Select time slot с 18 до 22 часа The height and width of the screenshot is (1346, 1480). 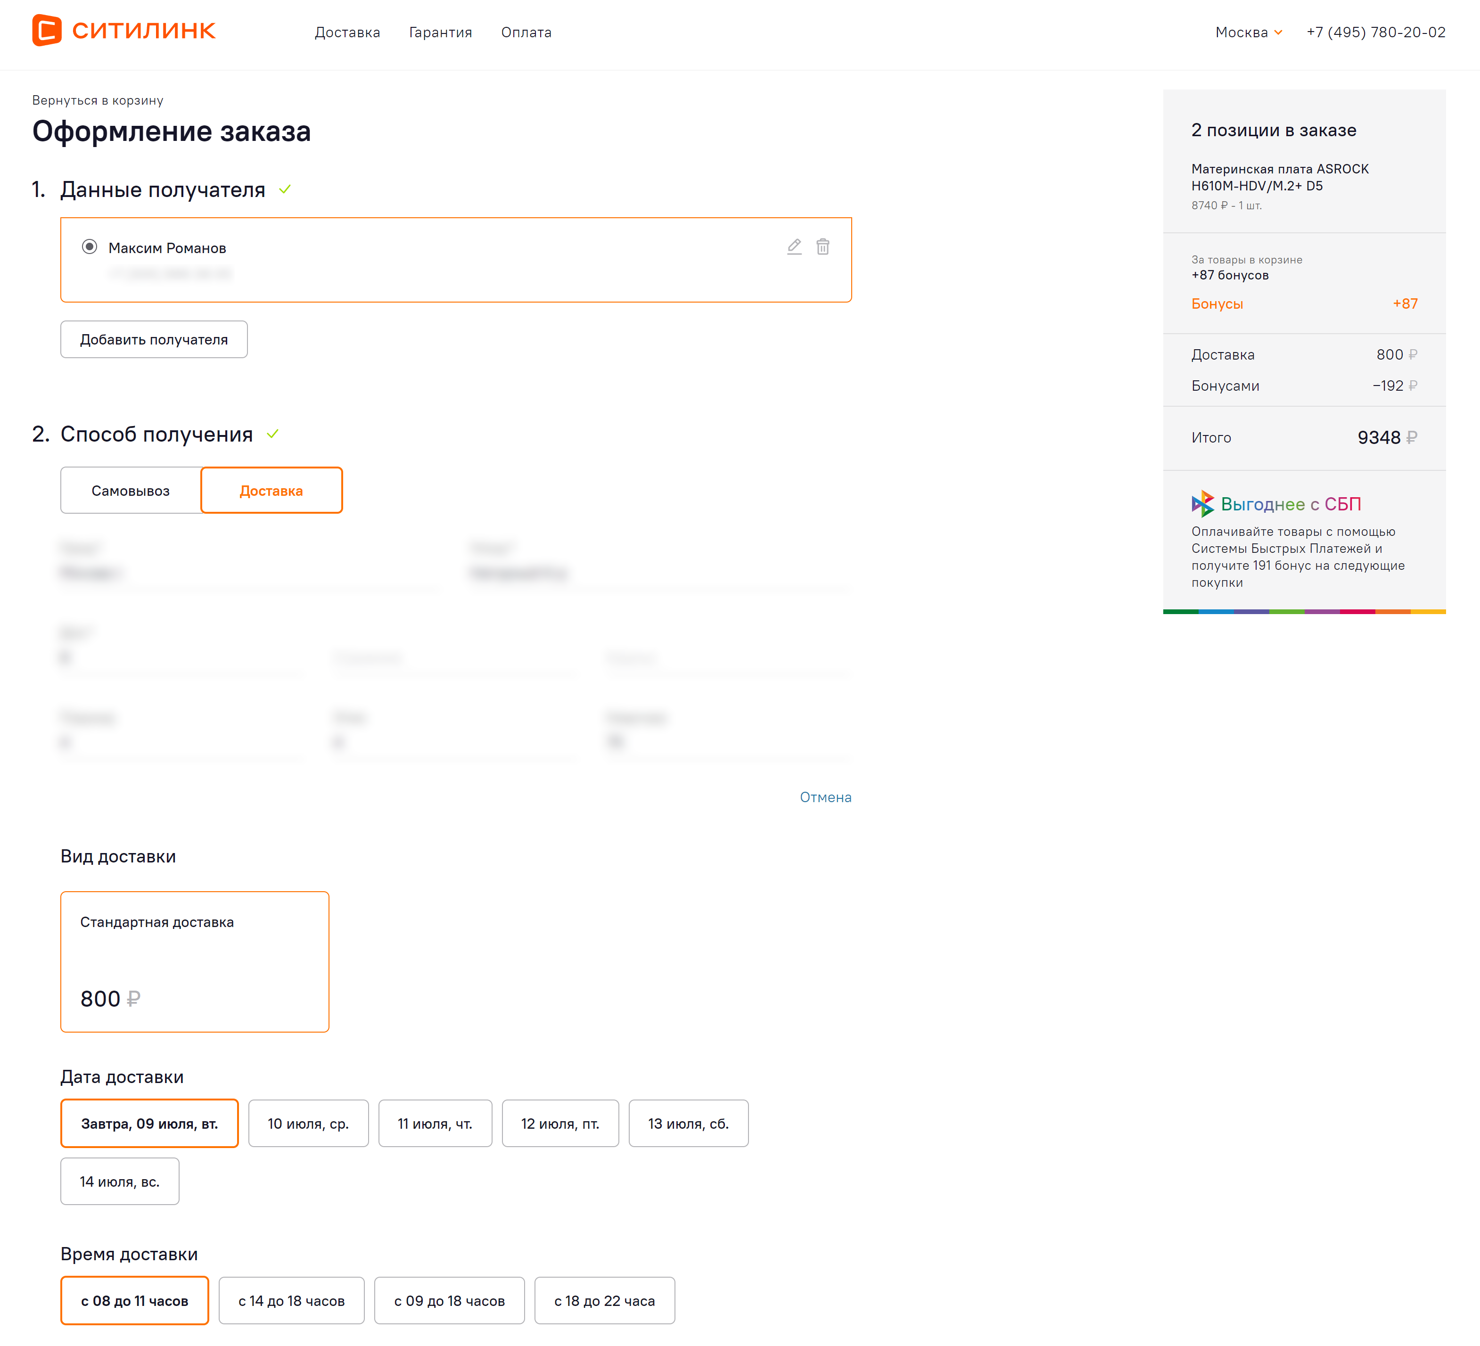click(604, 1300)
